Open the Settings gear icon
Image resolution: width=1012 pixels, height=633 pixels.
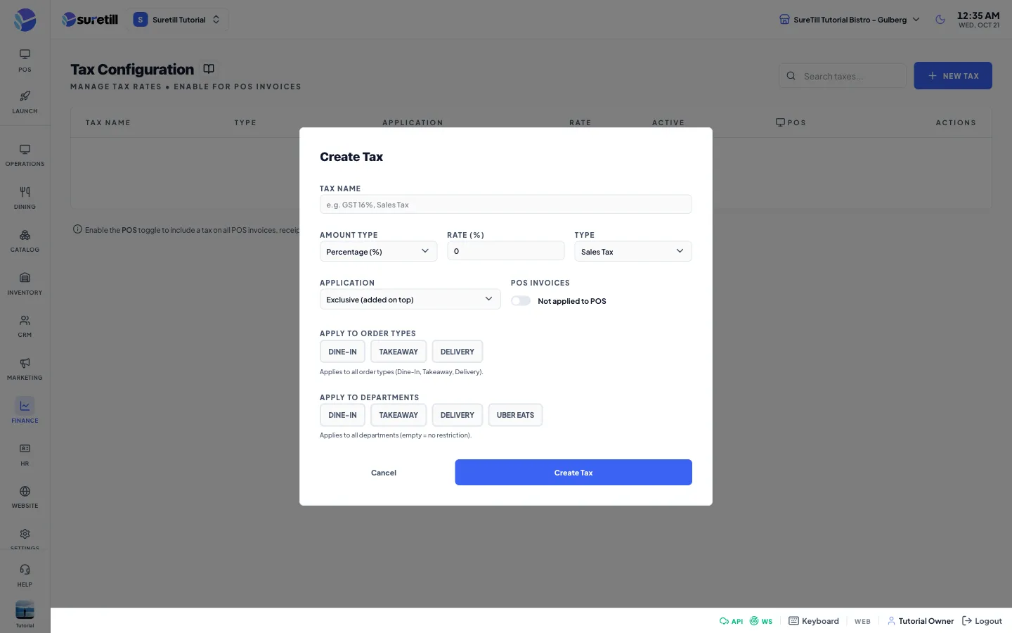[x=25, y=534]
